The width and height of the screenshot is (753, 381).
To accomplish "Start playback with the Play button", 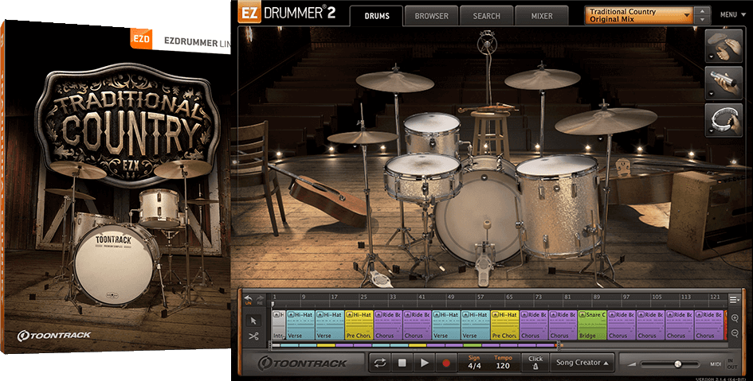I will pyautogui.click(x=424, y=364).
